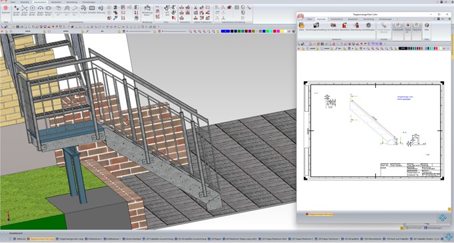Select highlighted Treppenwange Klein Links bottom tab

coord(41,239)
